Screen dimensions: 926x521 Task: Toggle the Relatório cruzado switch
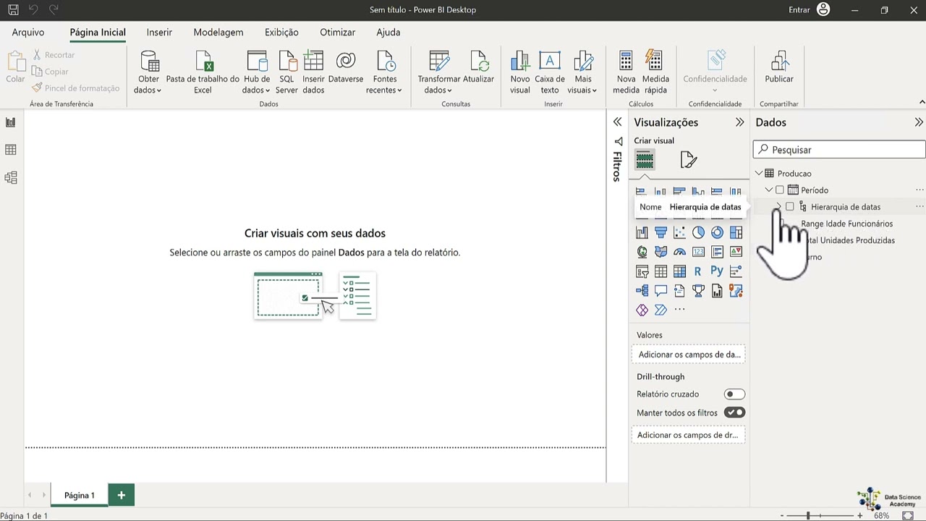[x=734, y=394]
